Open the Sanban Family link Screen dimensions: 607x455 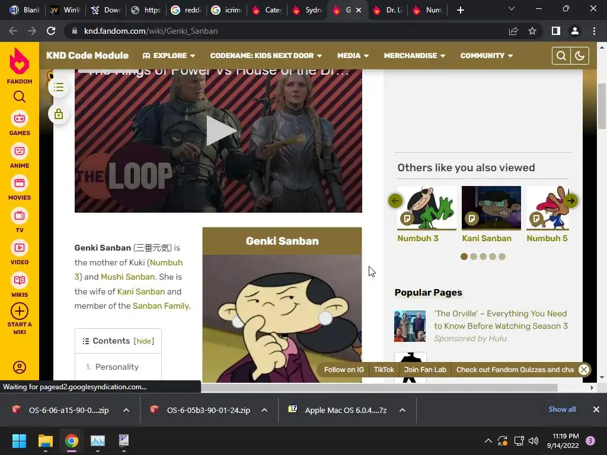161,306
